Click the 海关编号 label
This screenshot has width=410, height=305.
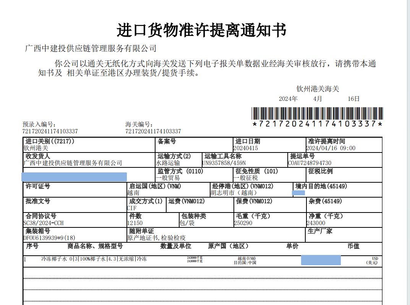coord(139,125)
